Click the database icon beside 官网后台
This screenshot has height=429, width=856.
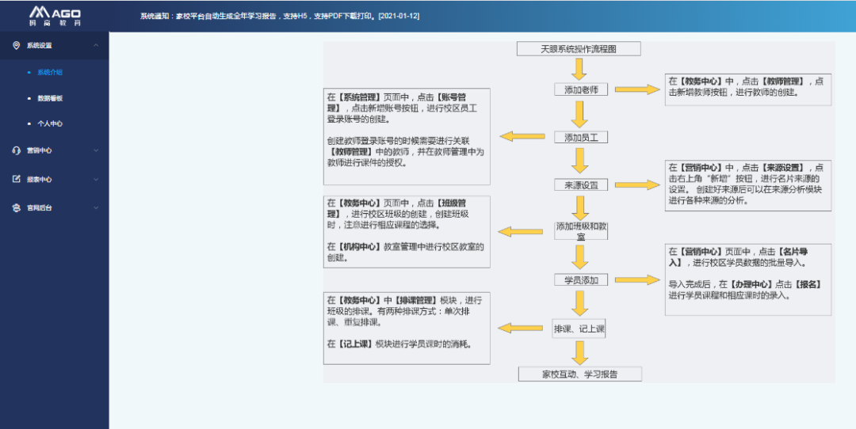16,208
